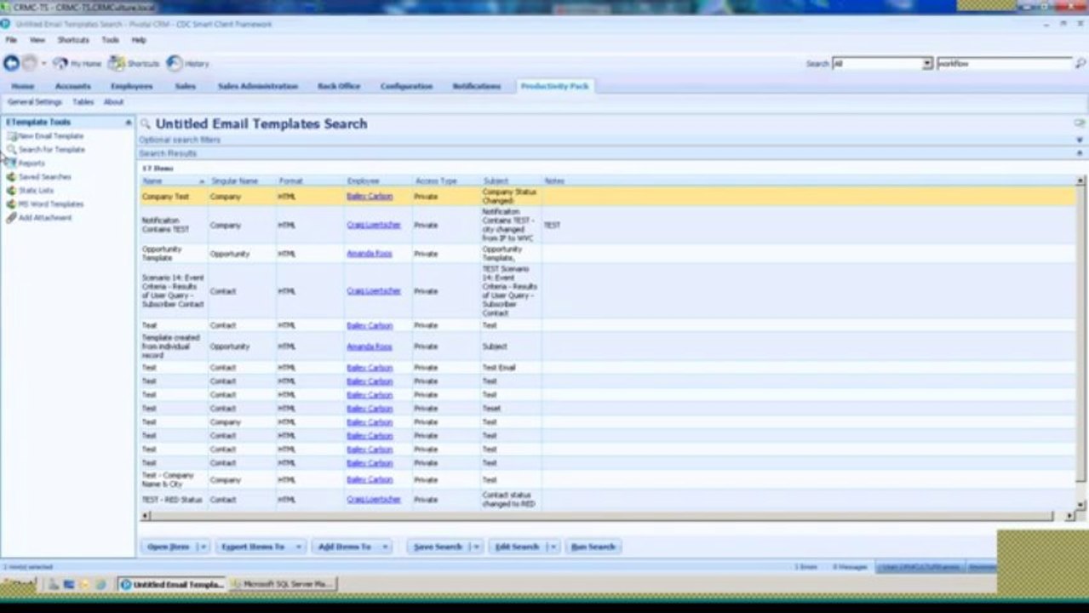1089x613 pixels.
Task: Open General Settings submenu item
Action: [35, 102]
